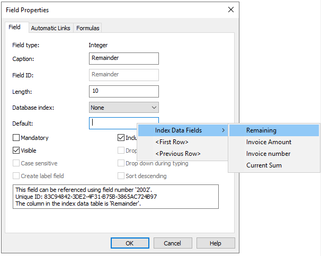Choose <First Row> from the context menu
The height and width of the screenshot is (256, 321).
click(172, 142)
